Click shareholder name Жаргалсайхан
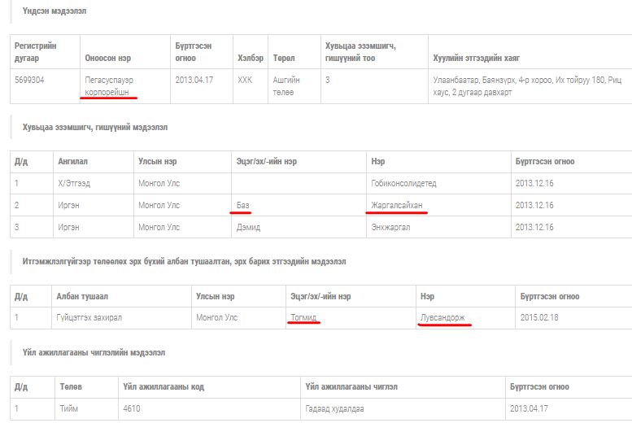Screen dimensions: 632x423 click(x=397, y=205)
